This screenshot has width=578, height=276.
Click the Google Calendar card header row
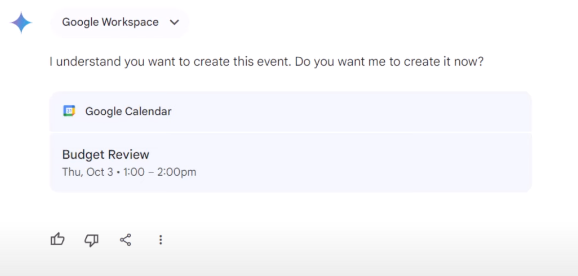(x=290, y=112)
